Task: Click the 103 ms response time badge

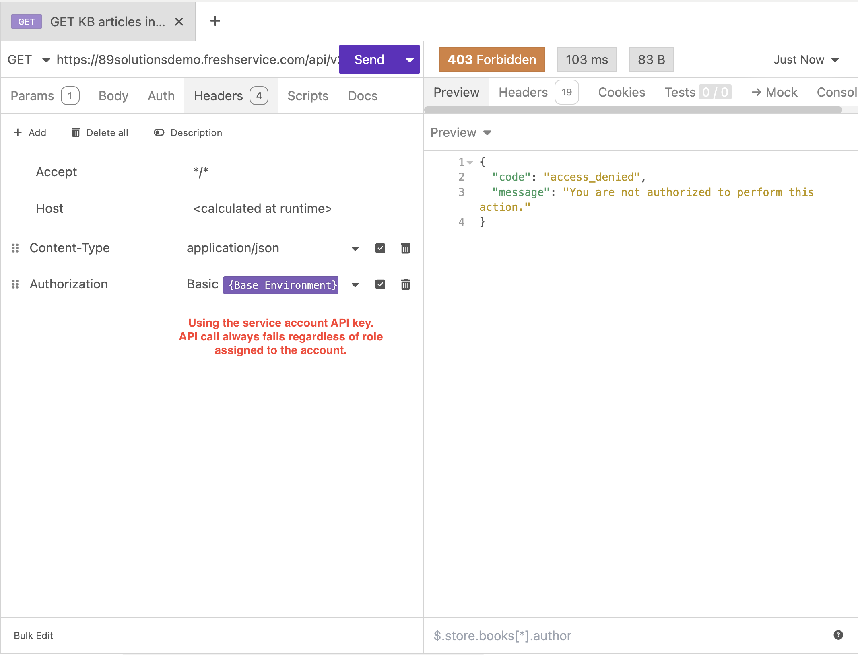Action: 587,60
